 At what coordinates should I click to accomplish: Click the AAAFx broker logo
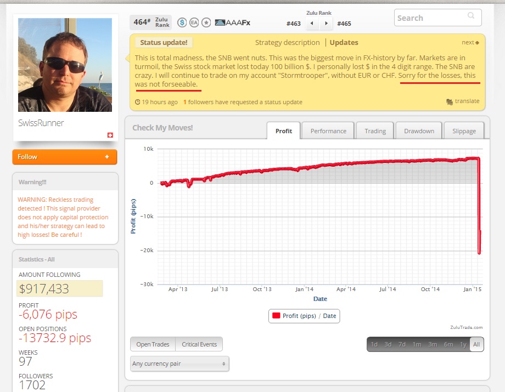(233, 22)
